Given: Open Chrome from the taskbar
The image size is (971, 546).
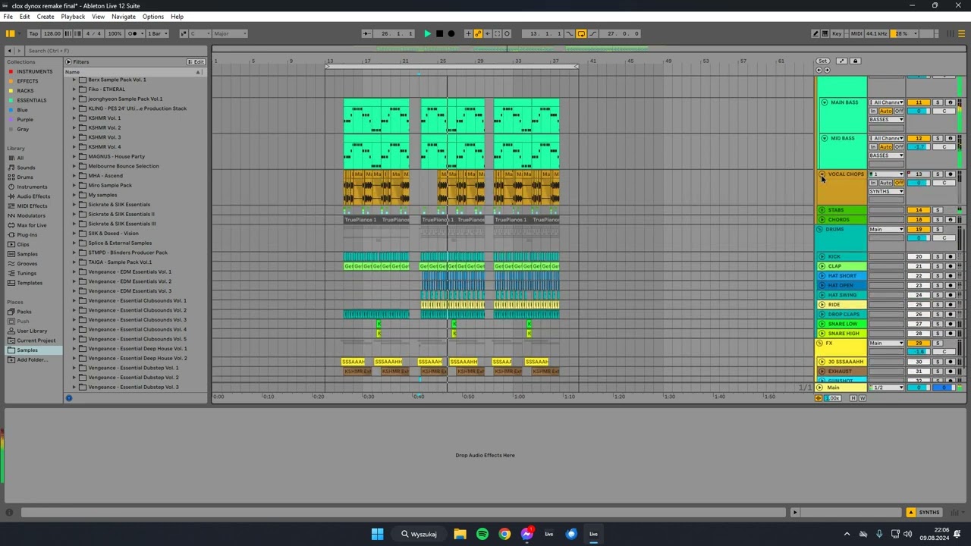Looking at the screenshot, I should coord(504,534).
